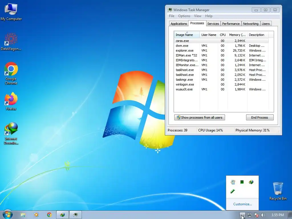Viewport: 292px width, 219px height.
Task: Open the Help menu
Action: (209, 16)
